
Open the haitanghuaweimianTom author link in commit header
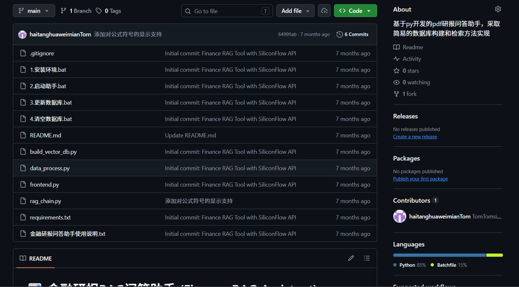coord(60,34)
